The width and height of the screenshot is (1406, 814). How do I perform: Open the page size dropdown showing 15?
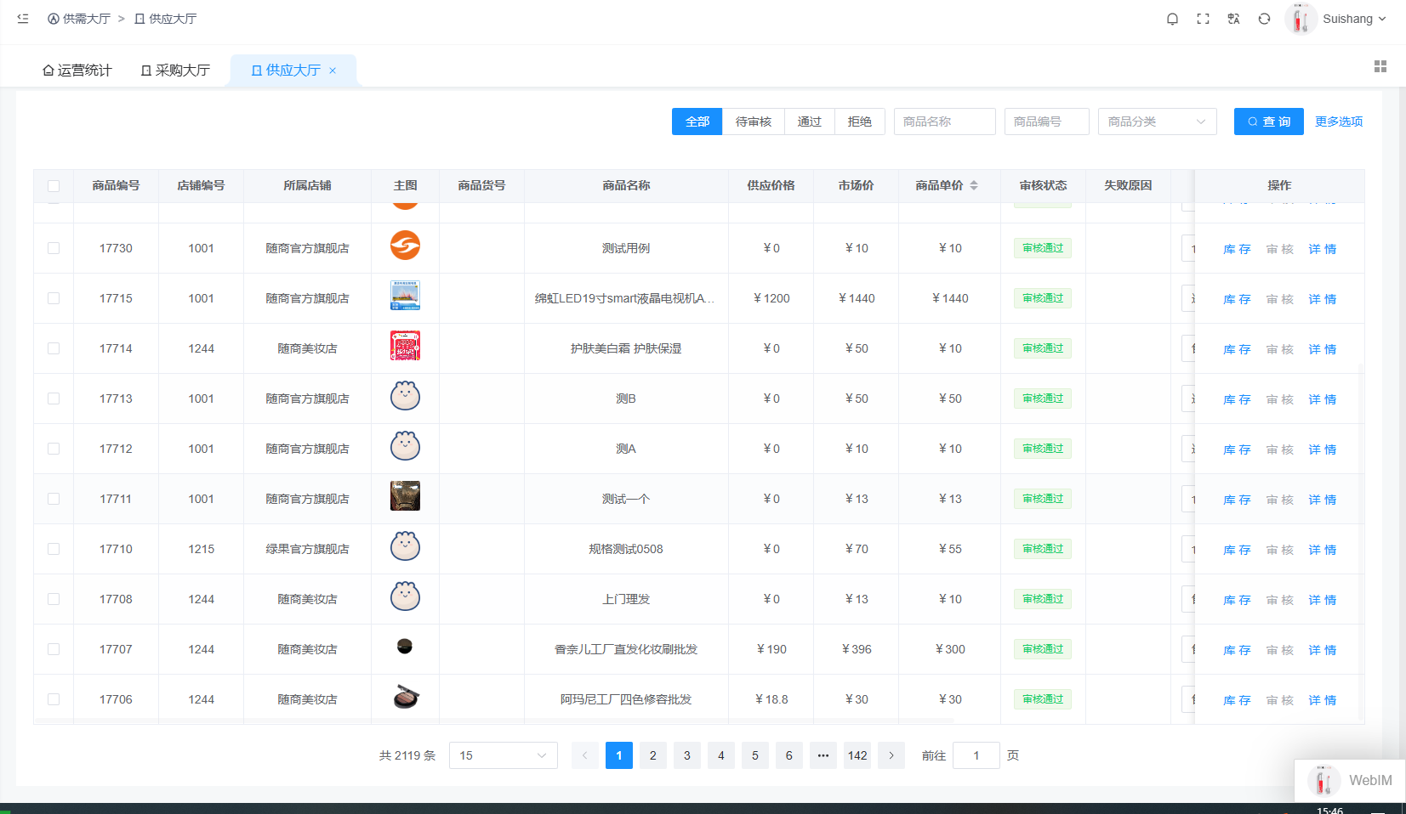(504, 755)
